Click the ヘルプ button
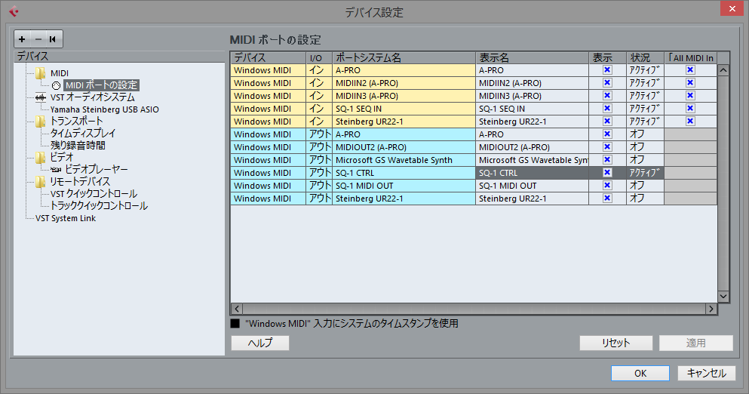Viewport: 749px width, 394px height. (260, 343)
